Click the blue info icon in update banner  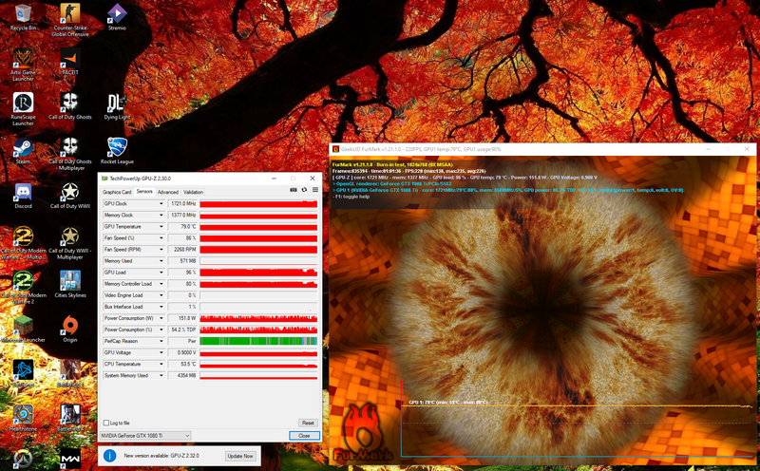pos(110,456)
